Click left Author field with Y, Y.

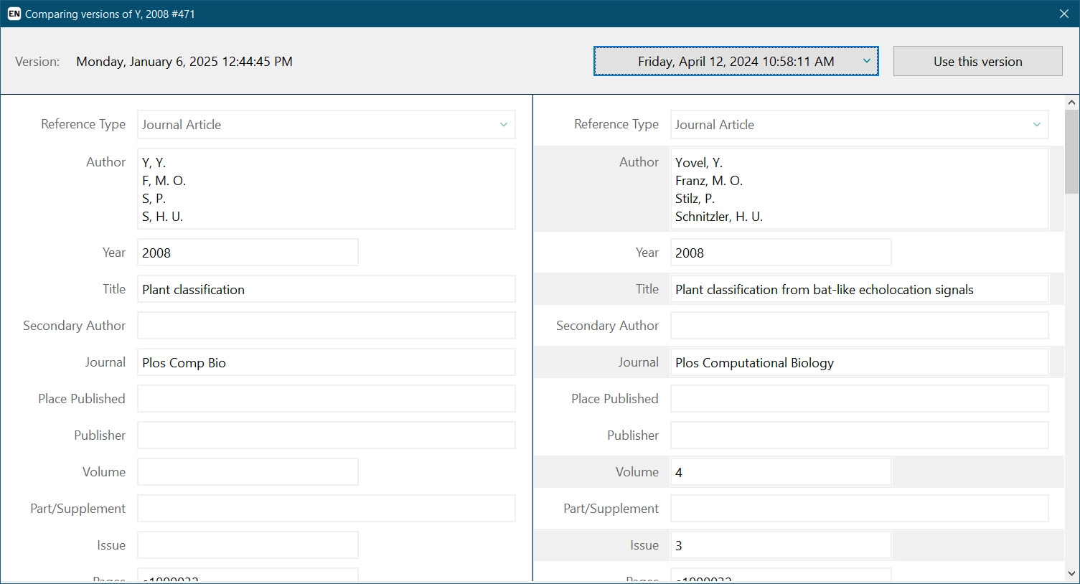pos(327,189)
